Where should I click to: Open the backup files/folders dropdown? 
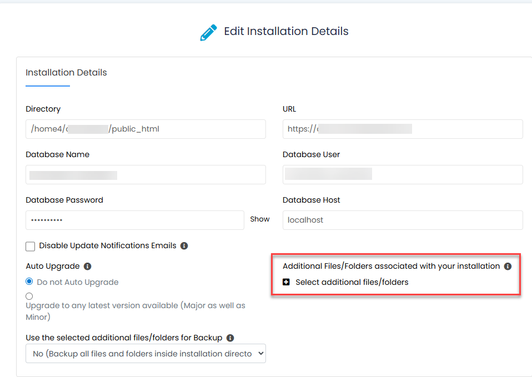(145, 353)
